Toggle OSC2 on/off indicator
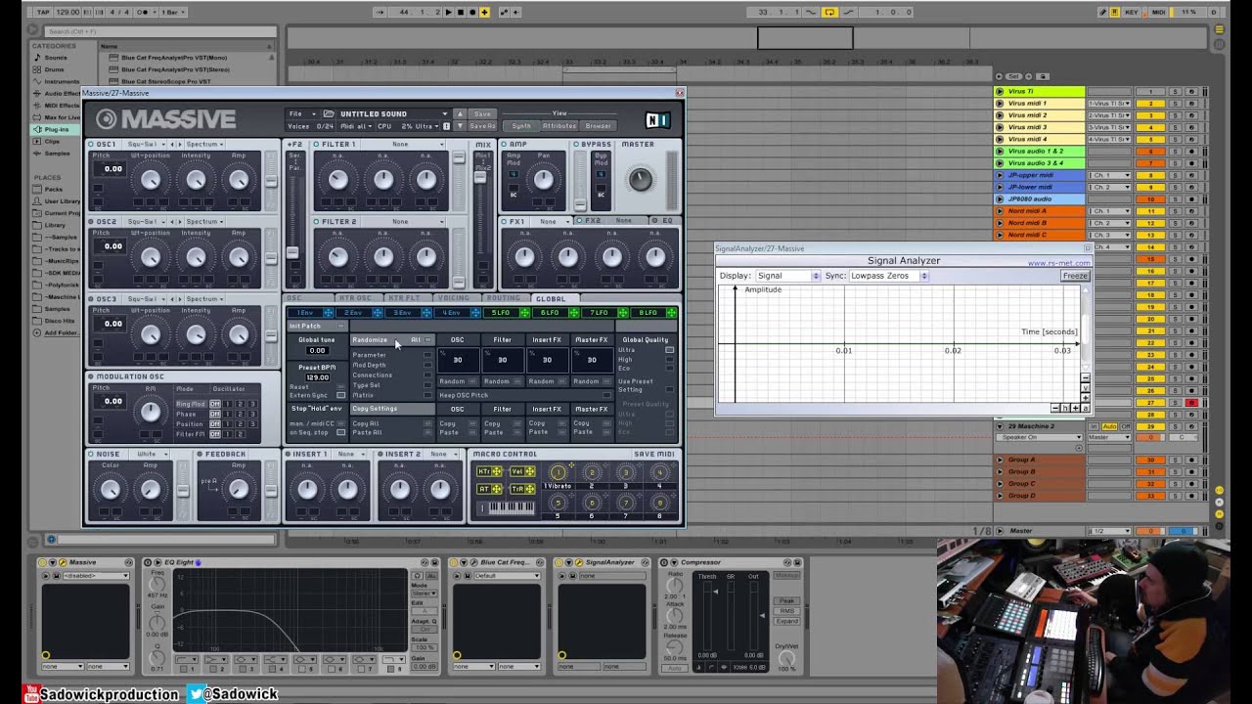The image size is (1252, 704). (x=92, y=222)
